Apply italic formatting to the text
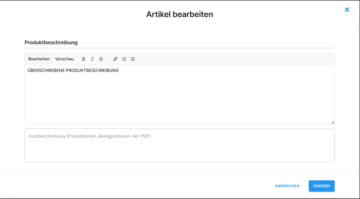 click(x=92, y=59)
